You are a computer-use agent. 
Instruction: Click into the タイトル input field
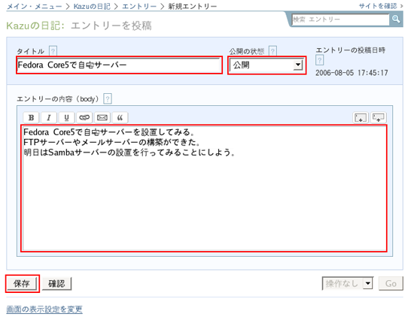pyautogui.click(x=119, y=65)
